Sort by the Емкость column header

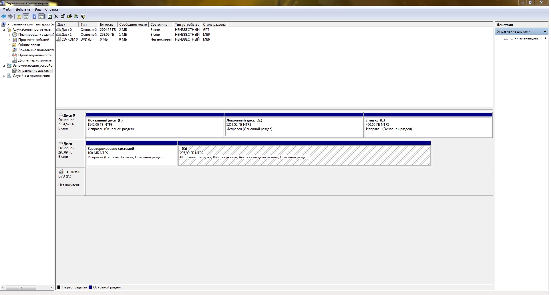108,25
